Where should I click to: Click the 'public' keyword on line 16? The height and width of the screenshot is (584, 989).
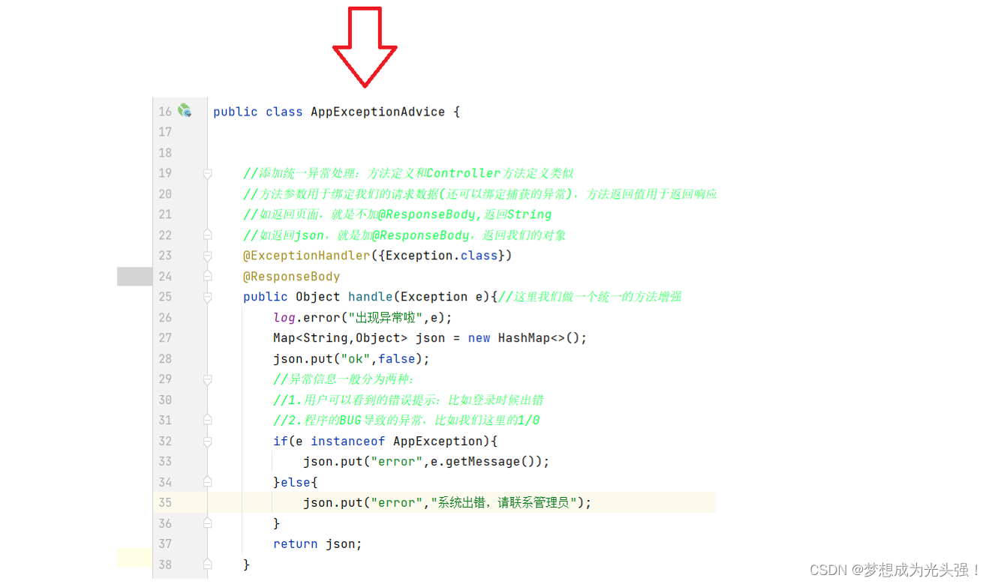[x=235, y=112]
